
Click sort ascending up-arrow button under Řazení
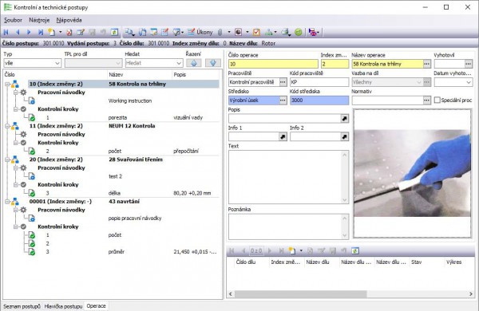(x=194, y=63)
